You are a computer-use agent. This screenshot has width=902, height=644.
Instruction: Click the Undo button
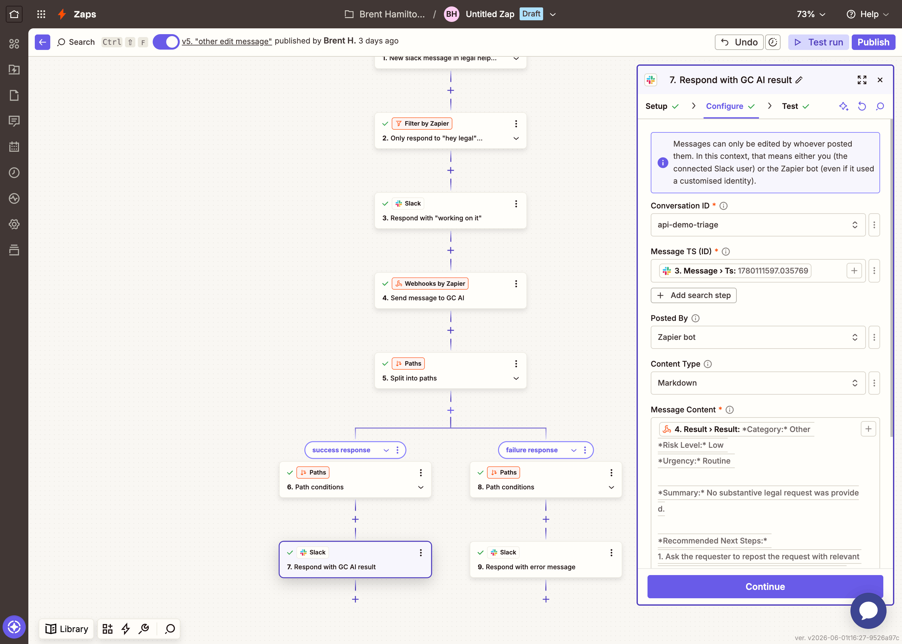(x=739, y=42)
